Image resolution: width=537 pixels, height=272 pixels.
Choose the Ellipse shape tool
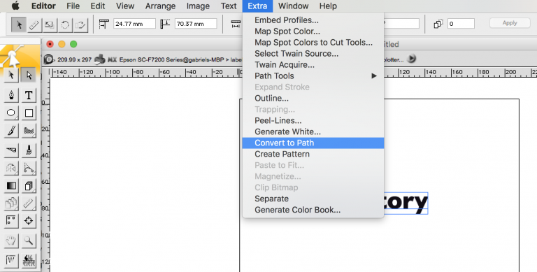11,113
